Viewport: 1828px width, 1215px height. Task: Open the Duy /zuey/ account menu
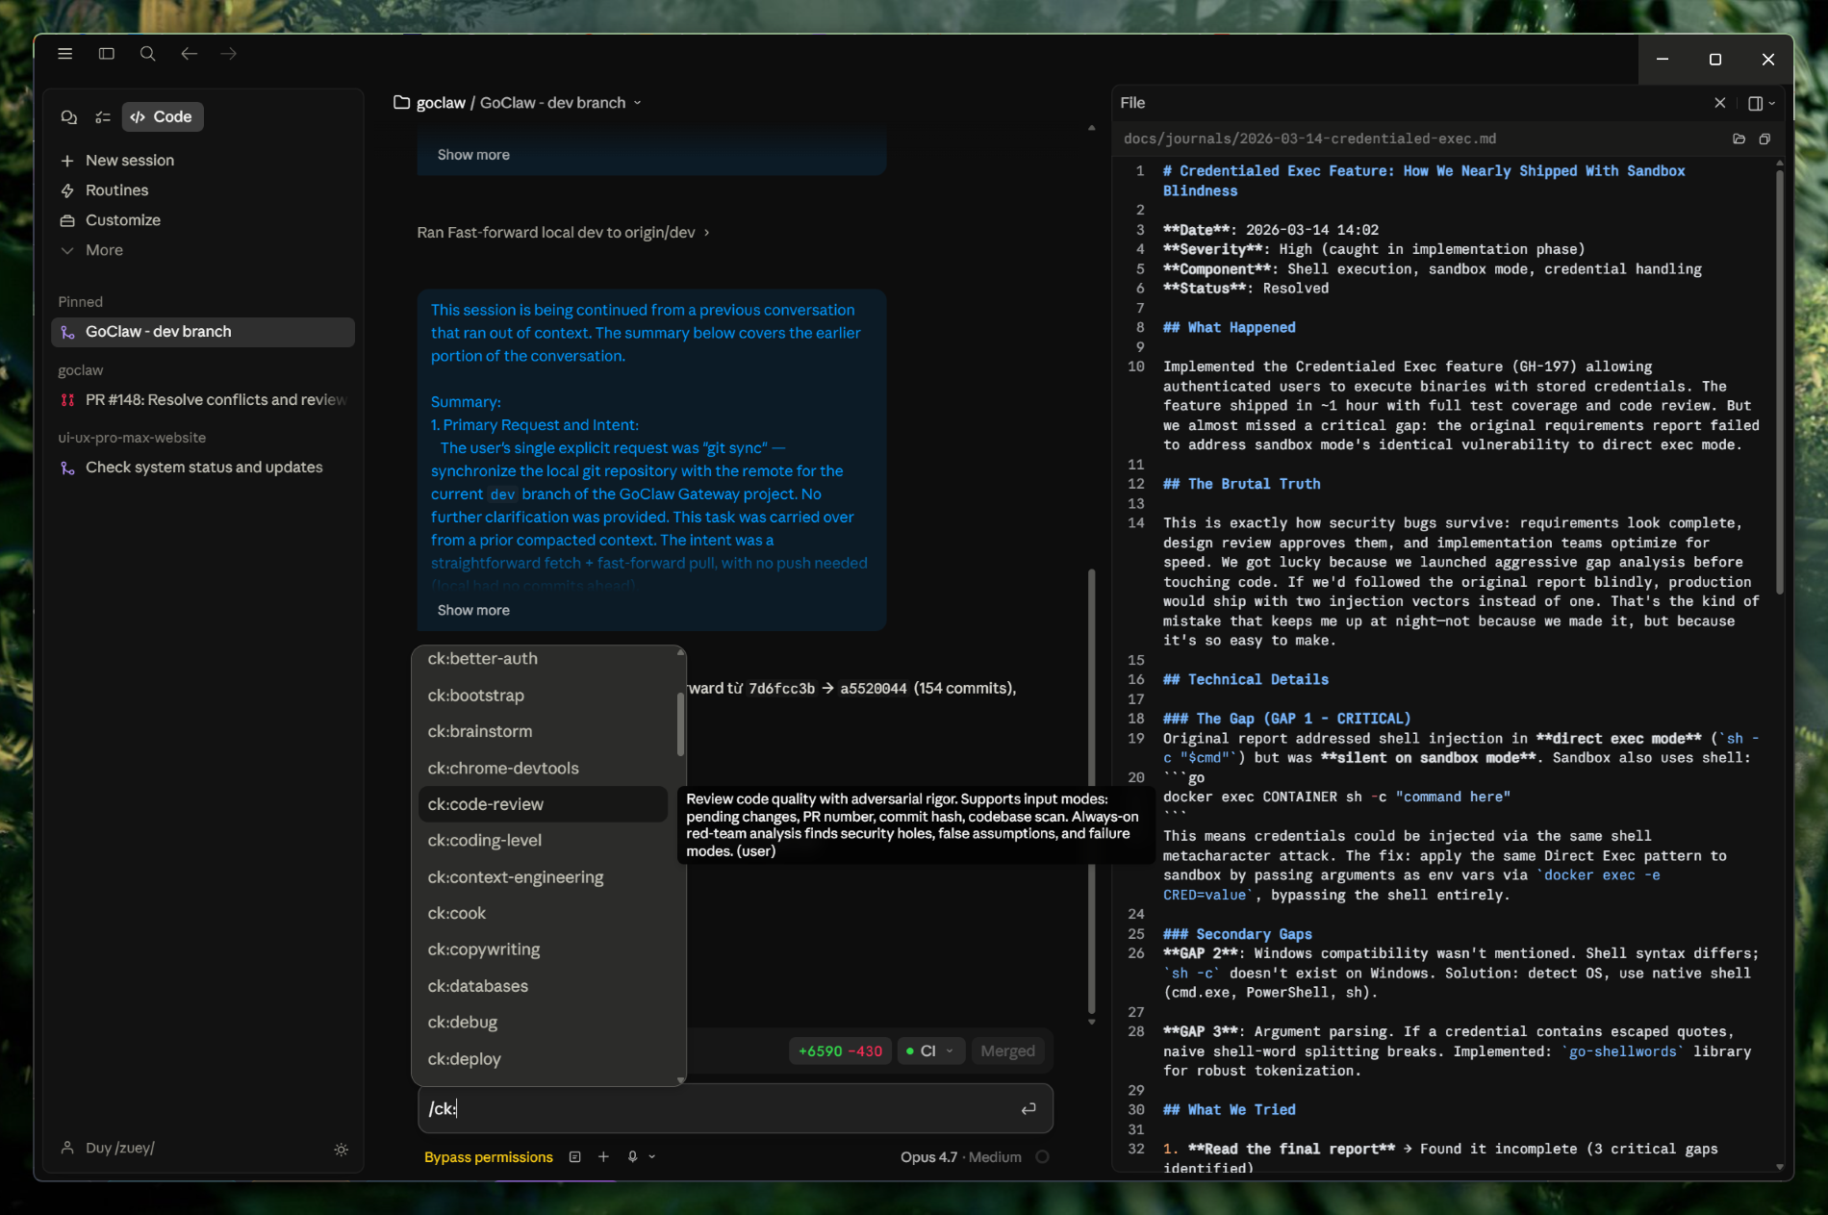coord(108,1148)
